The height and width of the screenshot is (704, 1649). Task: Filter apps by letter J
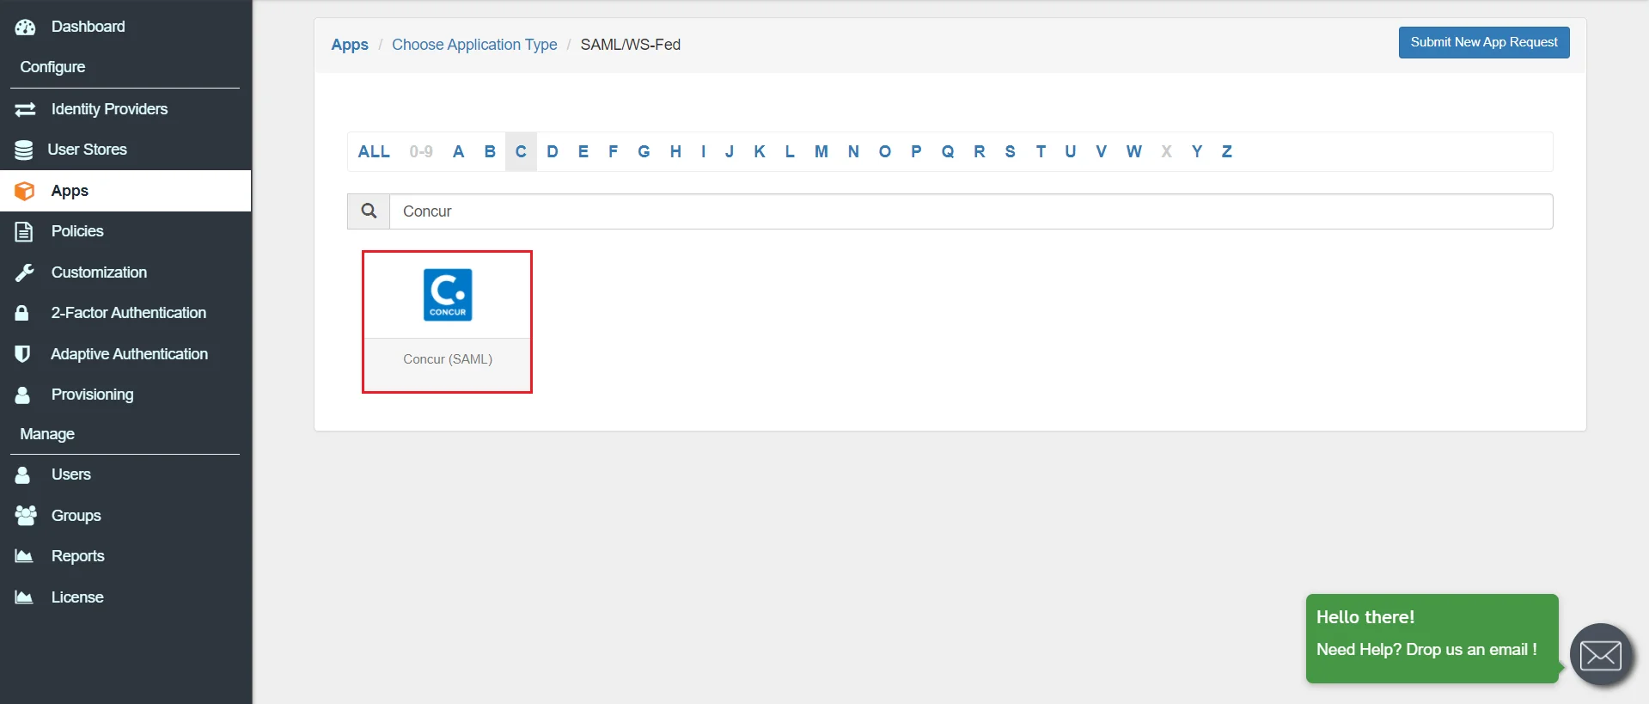pyautogui.click(x=730, y=151)
